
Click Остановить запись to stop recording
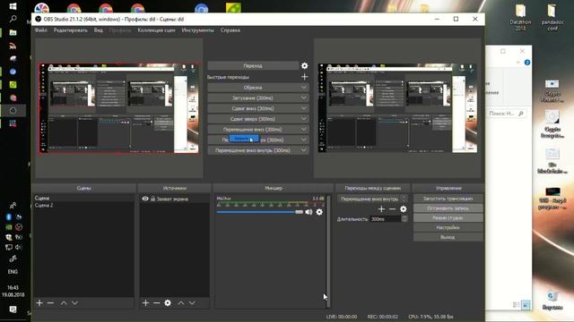pos(448,208)
